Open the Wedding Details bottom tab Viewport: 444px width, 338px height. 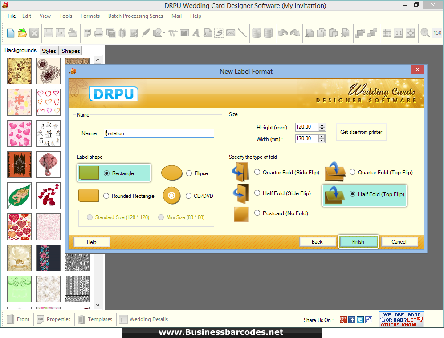click(143, 319)
